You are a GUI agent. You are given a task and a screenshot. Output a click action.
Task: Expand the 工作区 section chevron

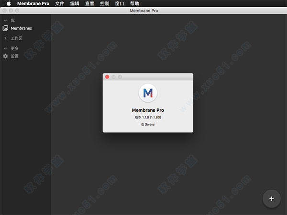(x=5, y=38)
